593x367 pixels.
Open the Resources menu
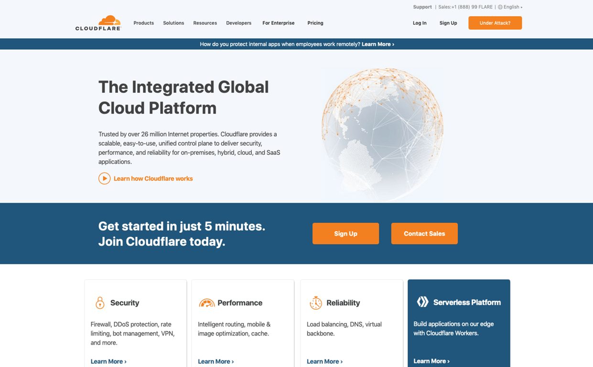[205, 23]
